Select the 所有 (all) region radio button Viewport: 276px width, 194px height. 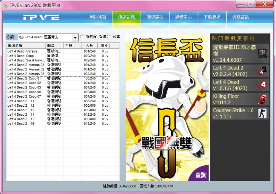click(x=81, y=37)
